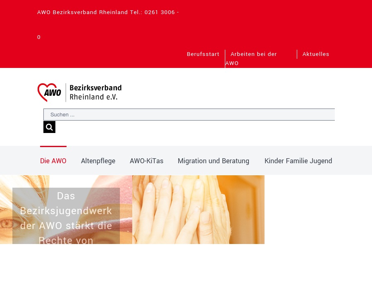Navigate to AWO-KiTas section
Screen dimensions: 372x290
pos(146,161)
